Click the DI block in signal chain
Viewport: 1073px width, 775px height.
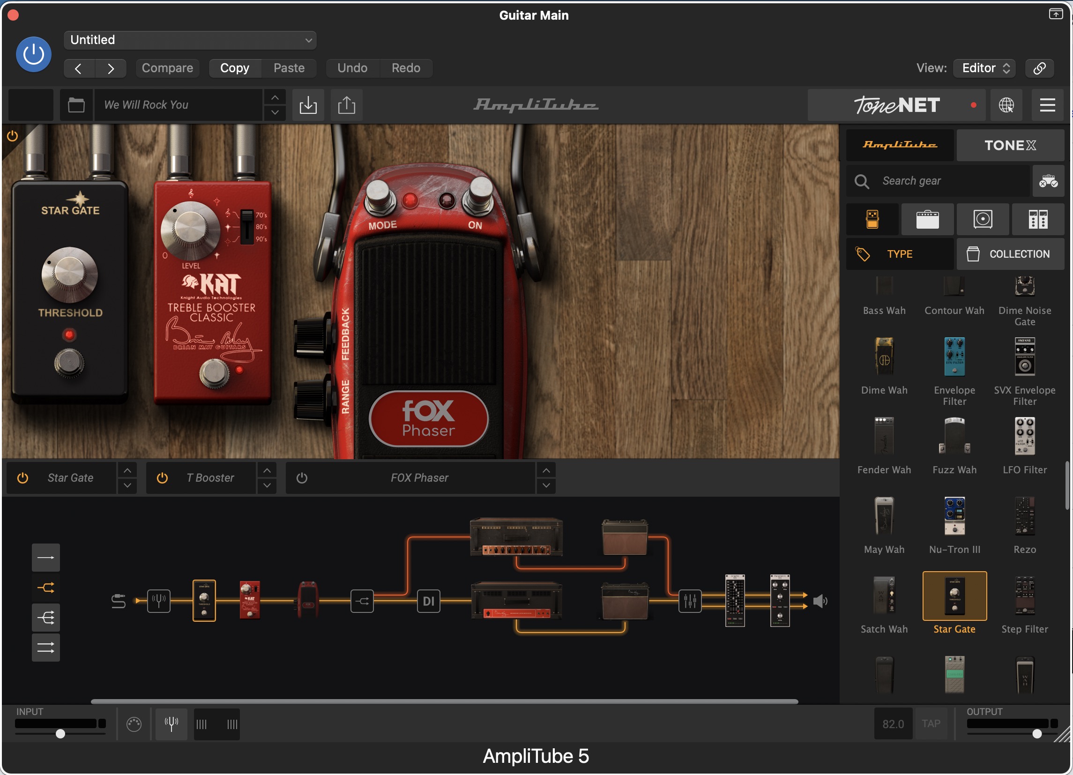coord(428,601)
